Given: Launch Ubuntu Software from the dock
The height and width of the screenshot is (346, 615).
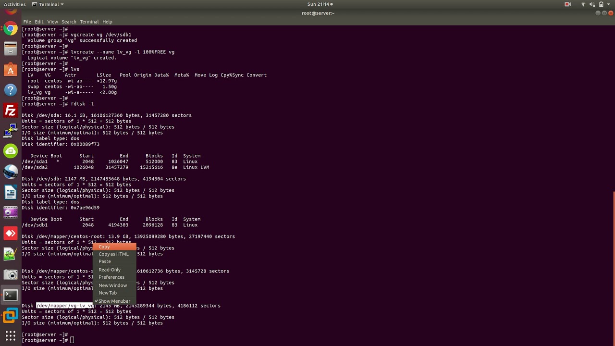Looking at the screenshot, I should pos(10,69).
